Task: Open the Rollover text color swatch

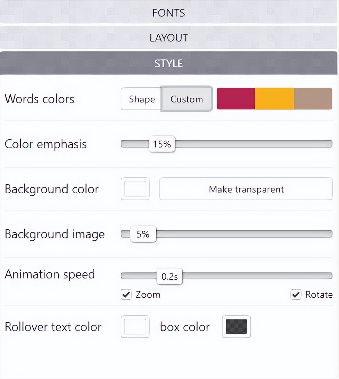Action: [135, 327]
